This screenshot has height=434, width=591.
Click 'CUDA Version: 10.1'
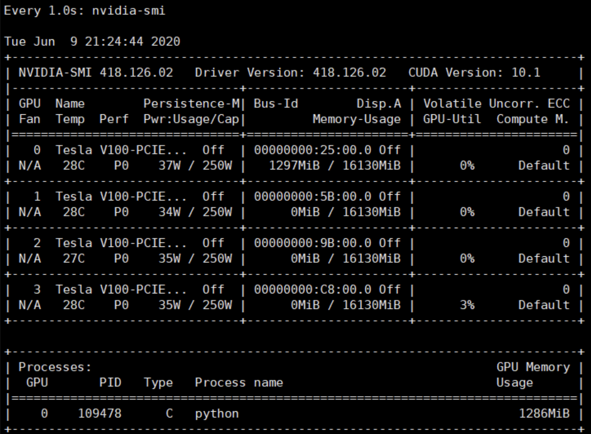[x=474, y=72]
